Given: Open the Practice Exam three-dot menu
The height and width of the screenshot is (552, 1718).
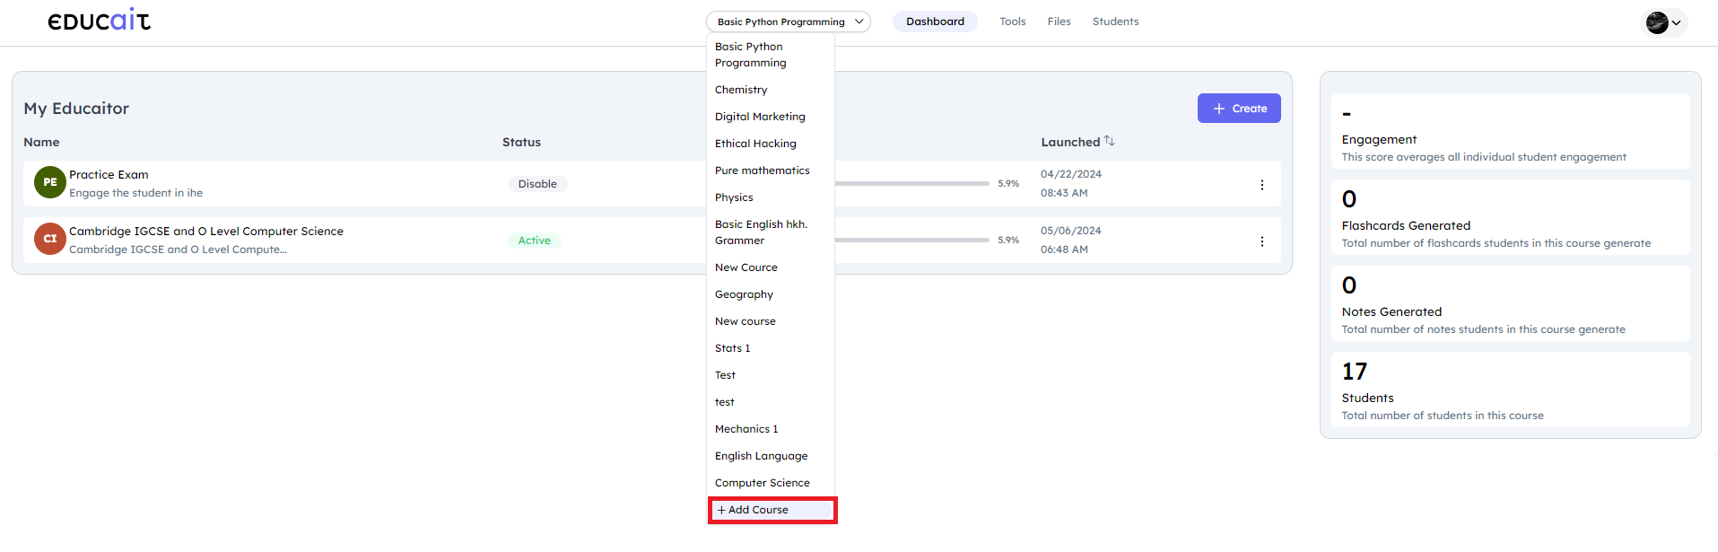Looking at the screenshot, I should pyautogui.click(x=1261, y=185).
